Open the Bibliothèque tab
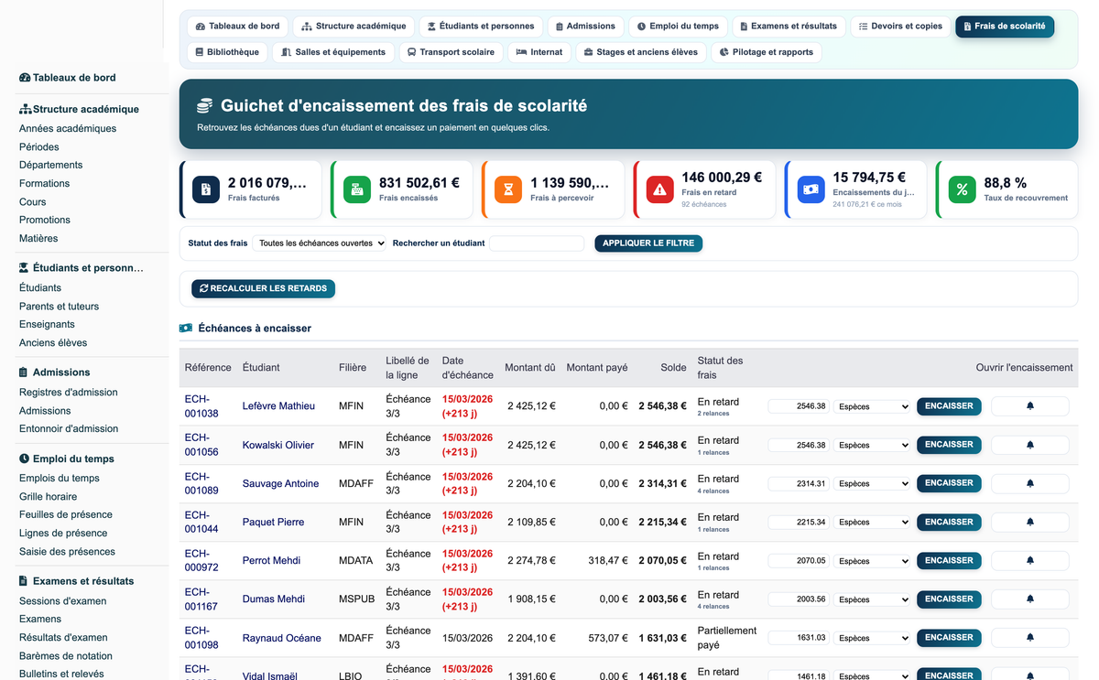 (227, 52)
